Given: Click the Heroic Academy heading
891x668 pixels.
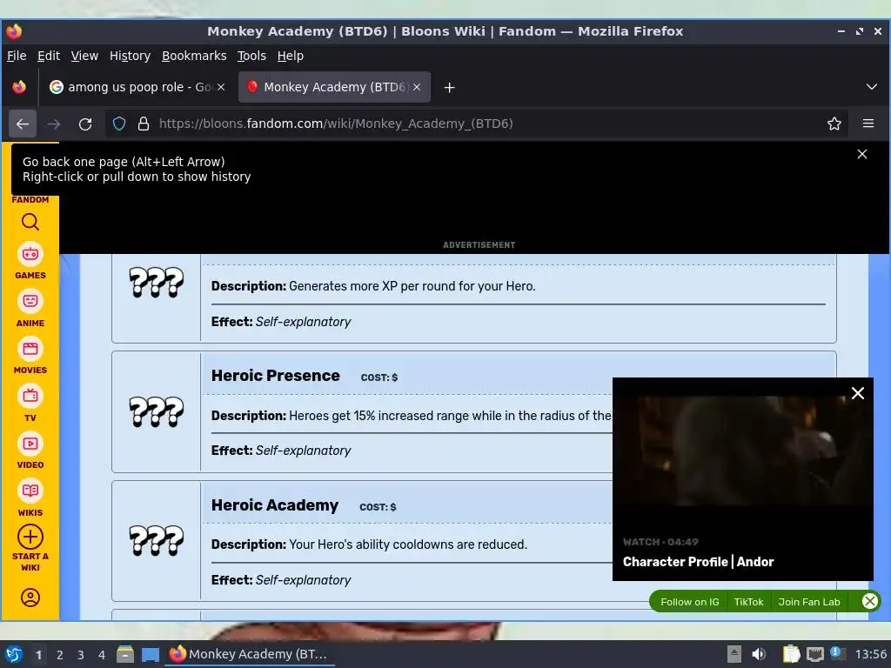Looking at the screenshot, I should pos(274,505).
